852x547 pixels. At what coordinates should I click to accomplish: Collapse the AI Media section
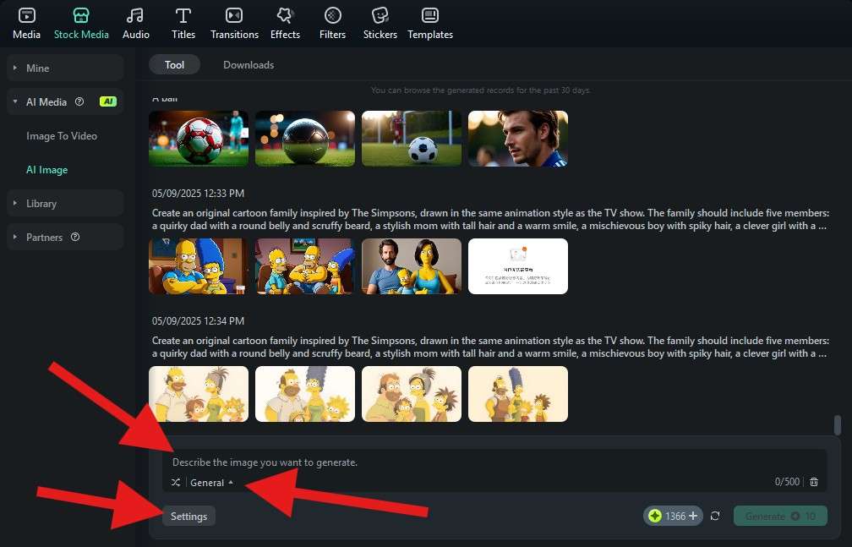pyautogui.click(x=65, y=101)
